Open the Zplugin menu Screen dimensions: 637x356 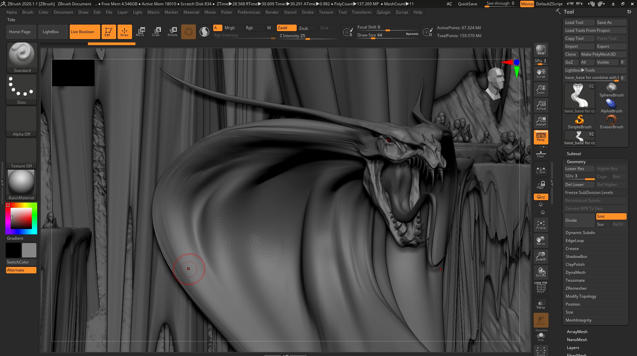tap(383, 12)
